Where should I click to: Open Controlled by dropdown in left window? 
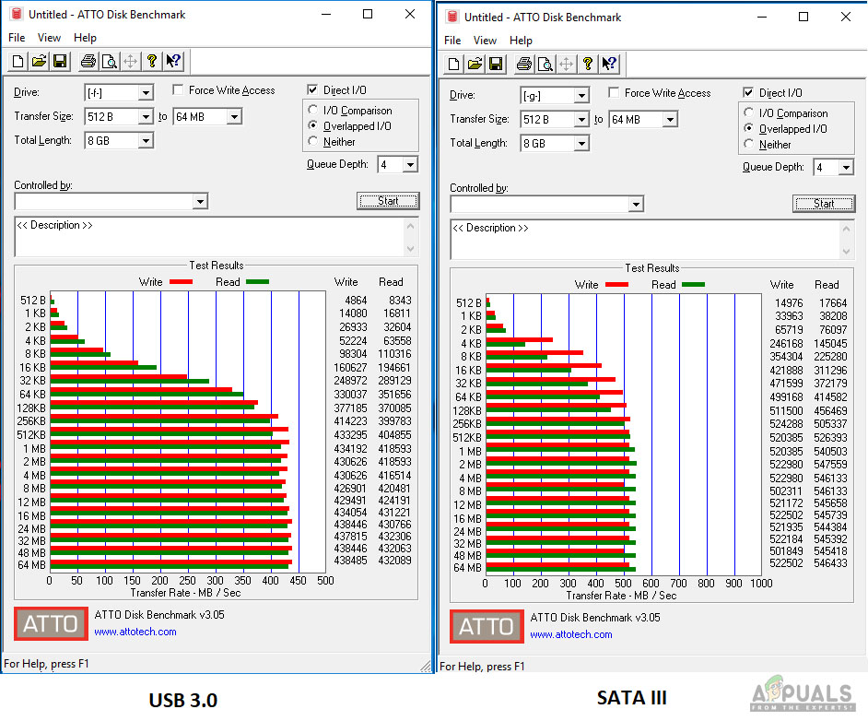(x=200, y=201)
